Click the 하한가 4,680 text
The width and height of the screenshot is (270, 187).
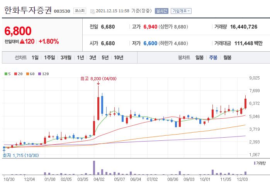tap(173, 43)
